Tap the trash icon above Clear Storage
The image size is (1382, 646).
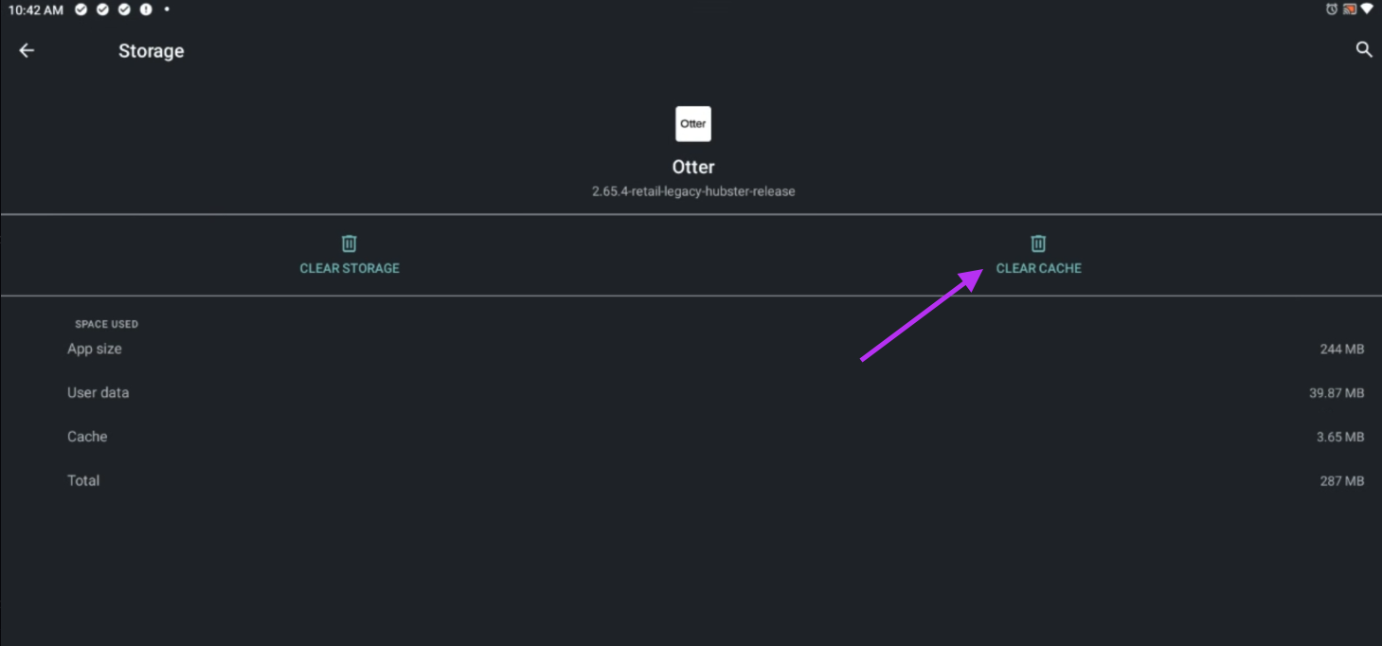350,243
